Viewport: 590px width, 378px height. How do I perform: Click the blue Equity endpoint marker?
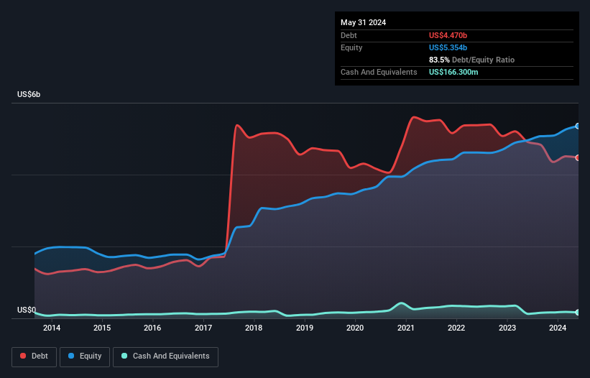(x=578, y=126)
